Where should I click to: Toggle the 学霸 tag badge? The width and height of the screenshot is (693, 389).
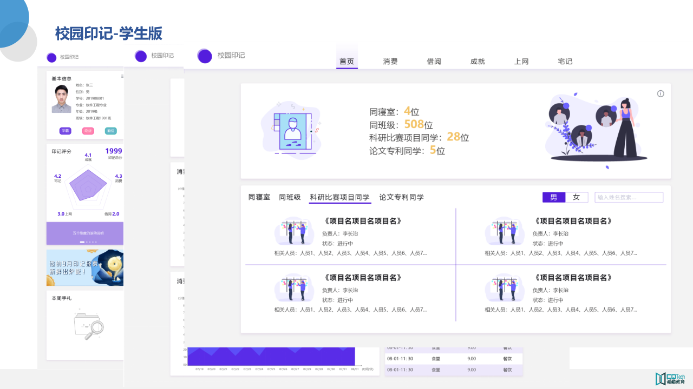pos(64,131)
